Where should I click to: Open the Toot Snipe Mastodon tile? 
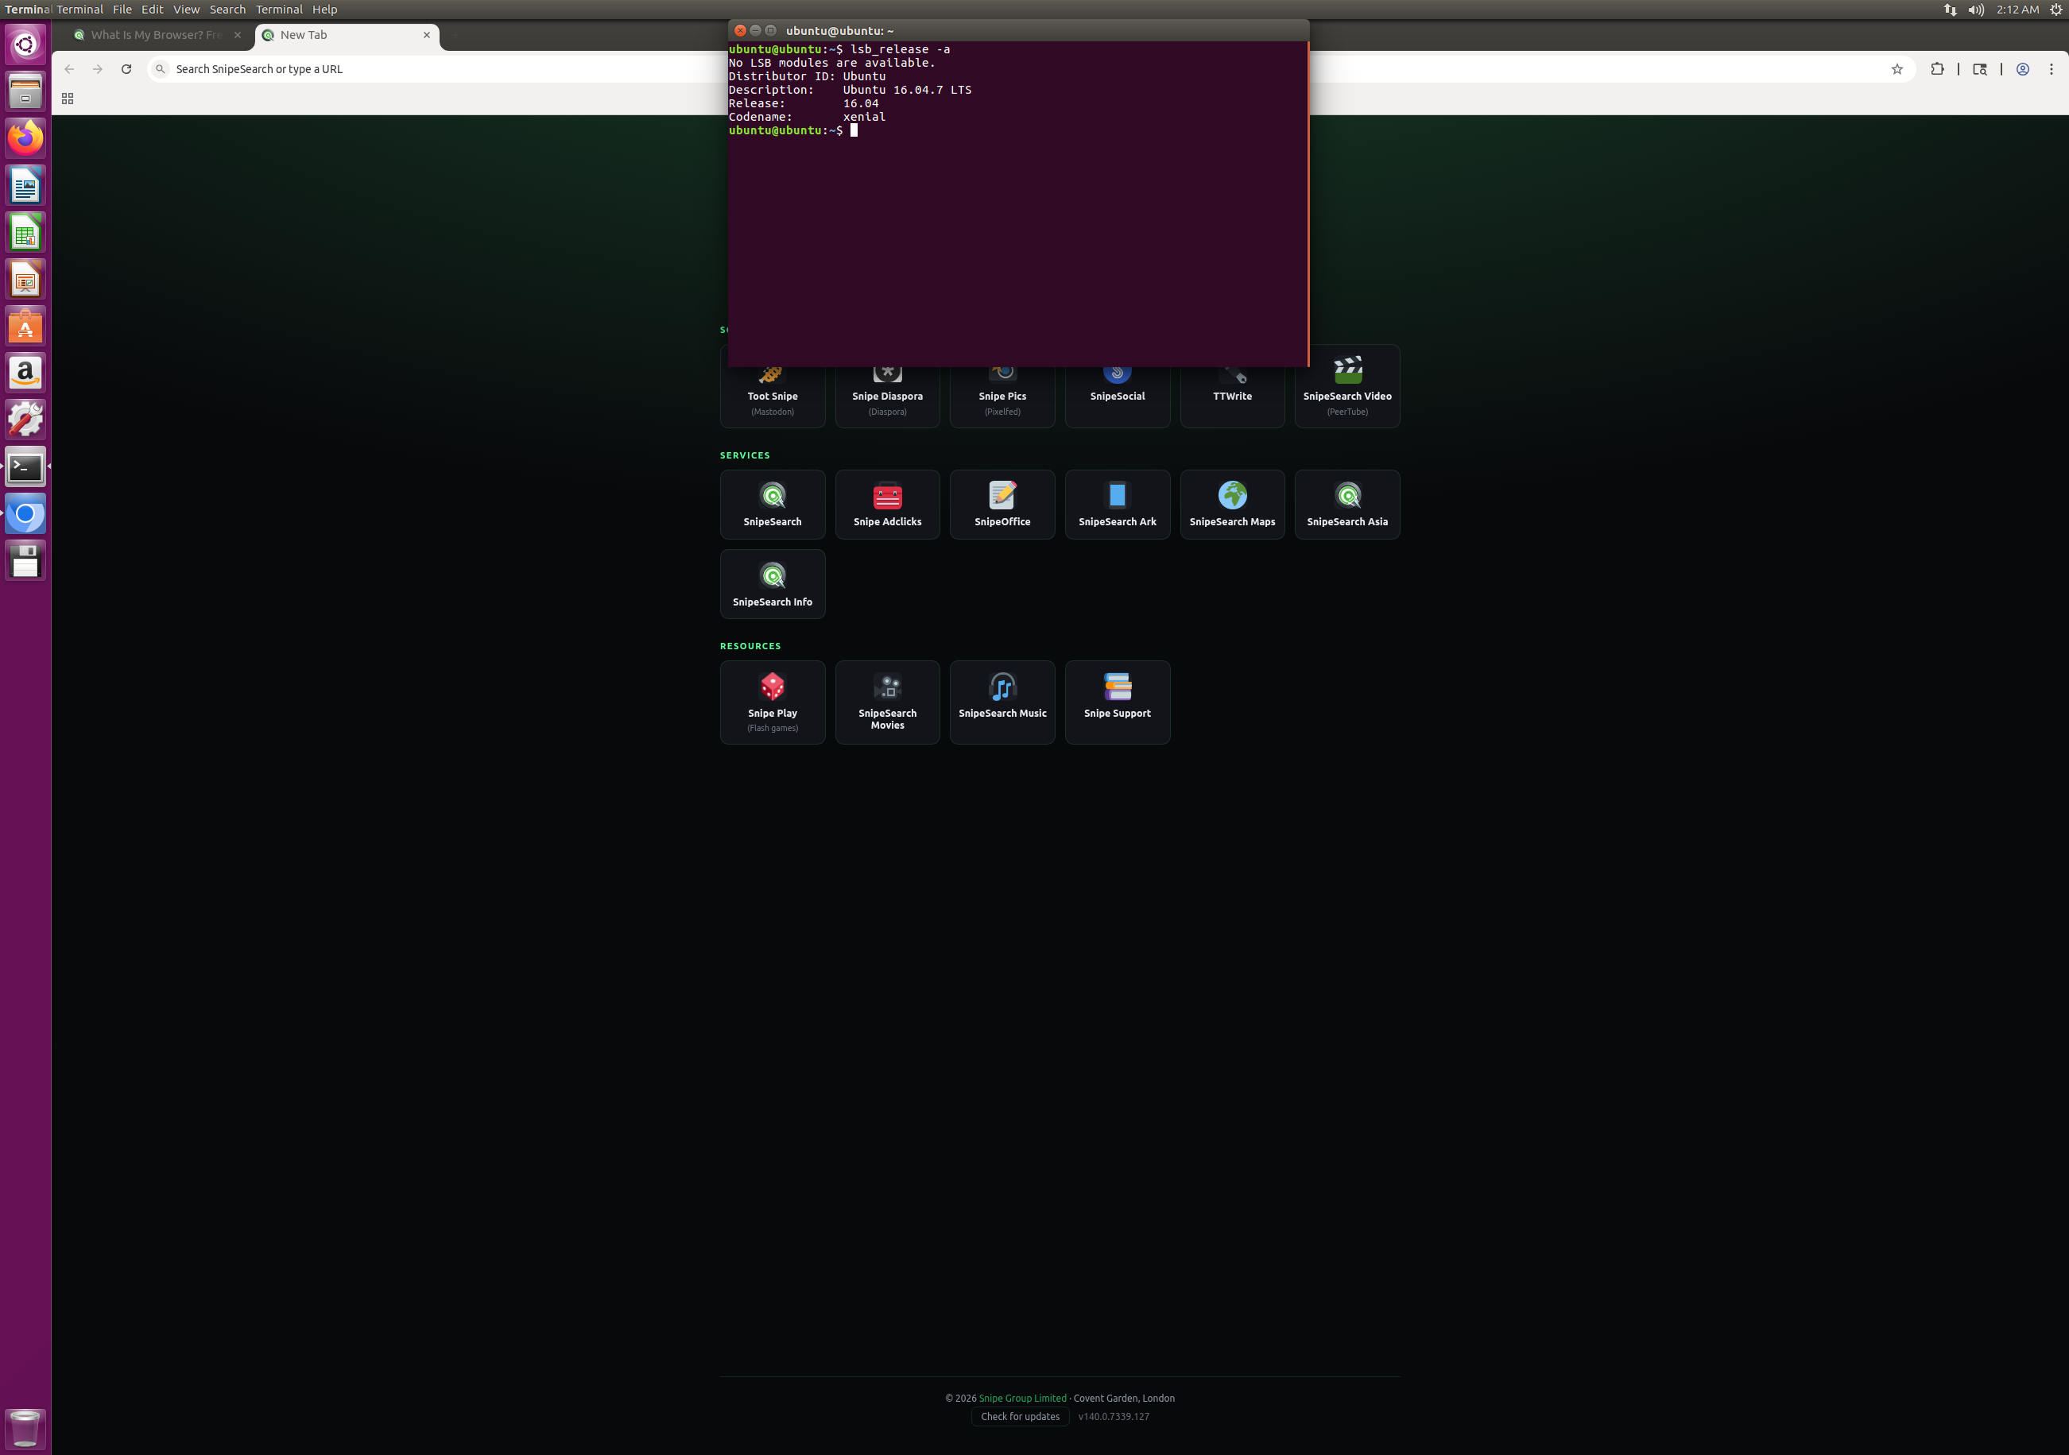[773, 397]
